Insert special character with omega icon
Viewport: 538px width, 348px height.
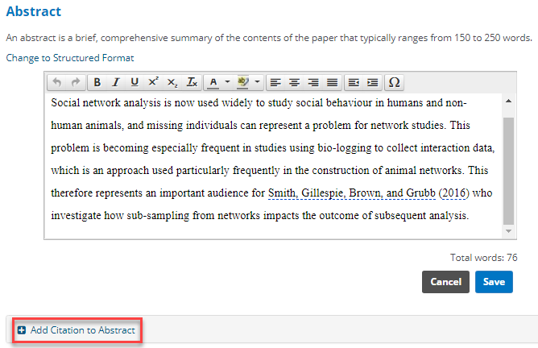click(x=394, y=82)
